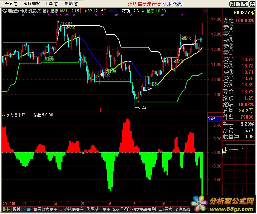This screenshot has width=257, height=214.
Task: Select the 全部 tab
Action: coord(27,209)
